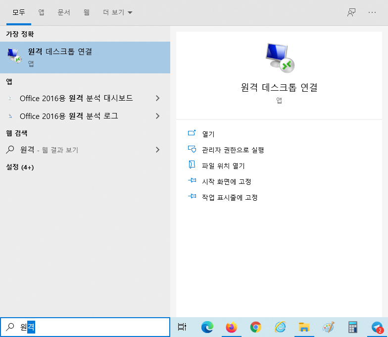Screen dimensions: 388x337
Task: Expand 원격 web results arrow
Action: pyautogui.click(x=157, y=150)
